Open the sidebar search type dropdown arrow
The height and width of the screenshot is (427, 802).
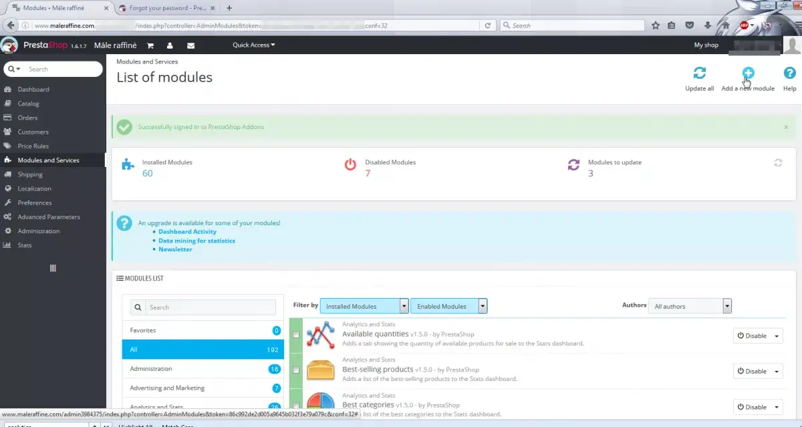coord(15,69)
